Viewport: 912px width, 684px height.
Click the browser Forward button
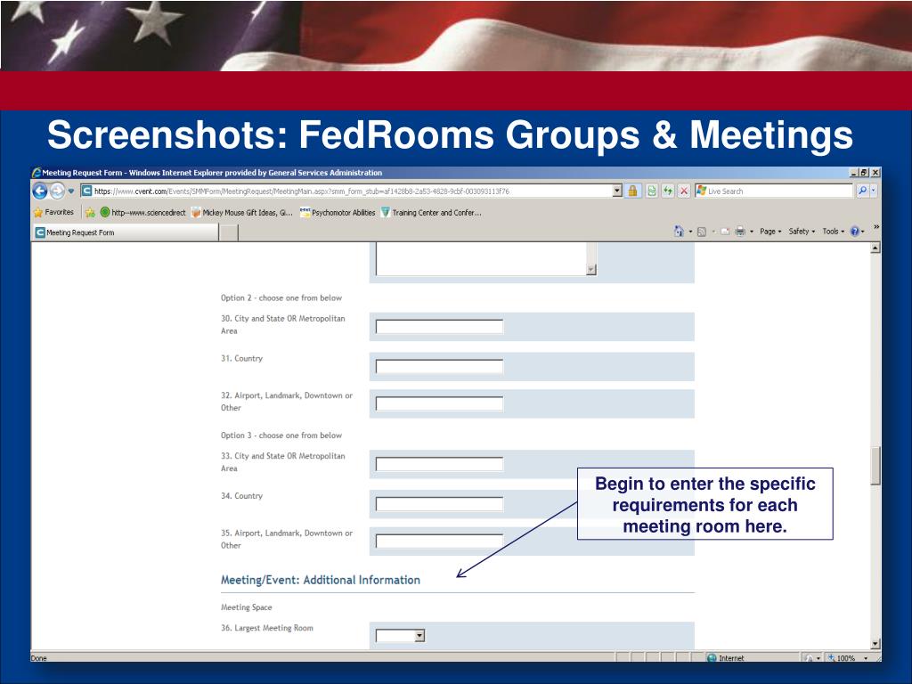tap(57, 191)
